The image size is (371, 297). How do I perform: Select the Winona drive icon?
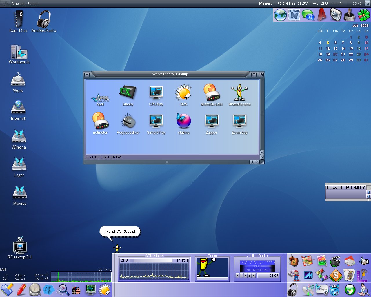click(19, 139)
